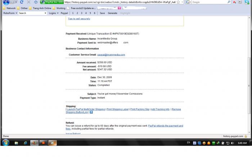Click the $358.00 USD amount received value
The image size is (252, 157).
(105, 62)
